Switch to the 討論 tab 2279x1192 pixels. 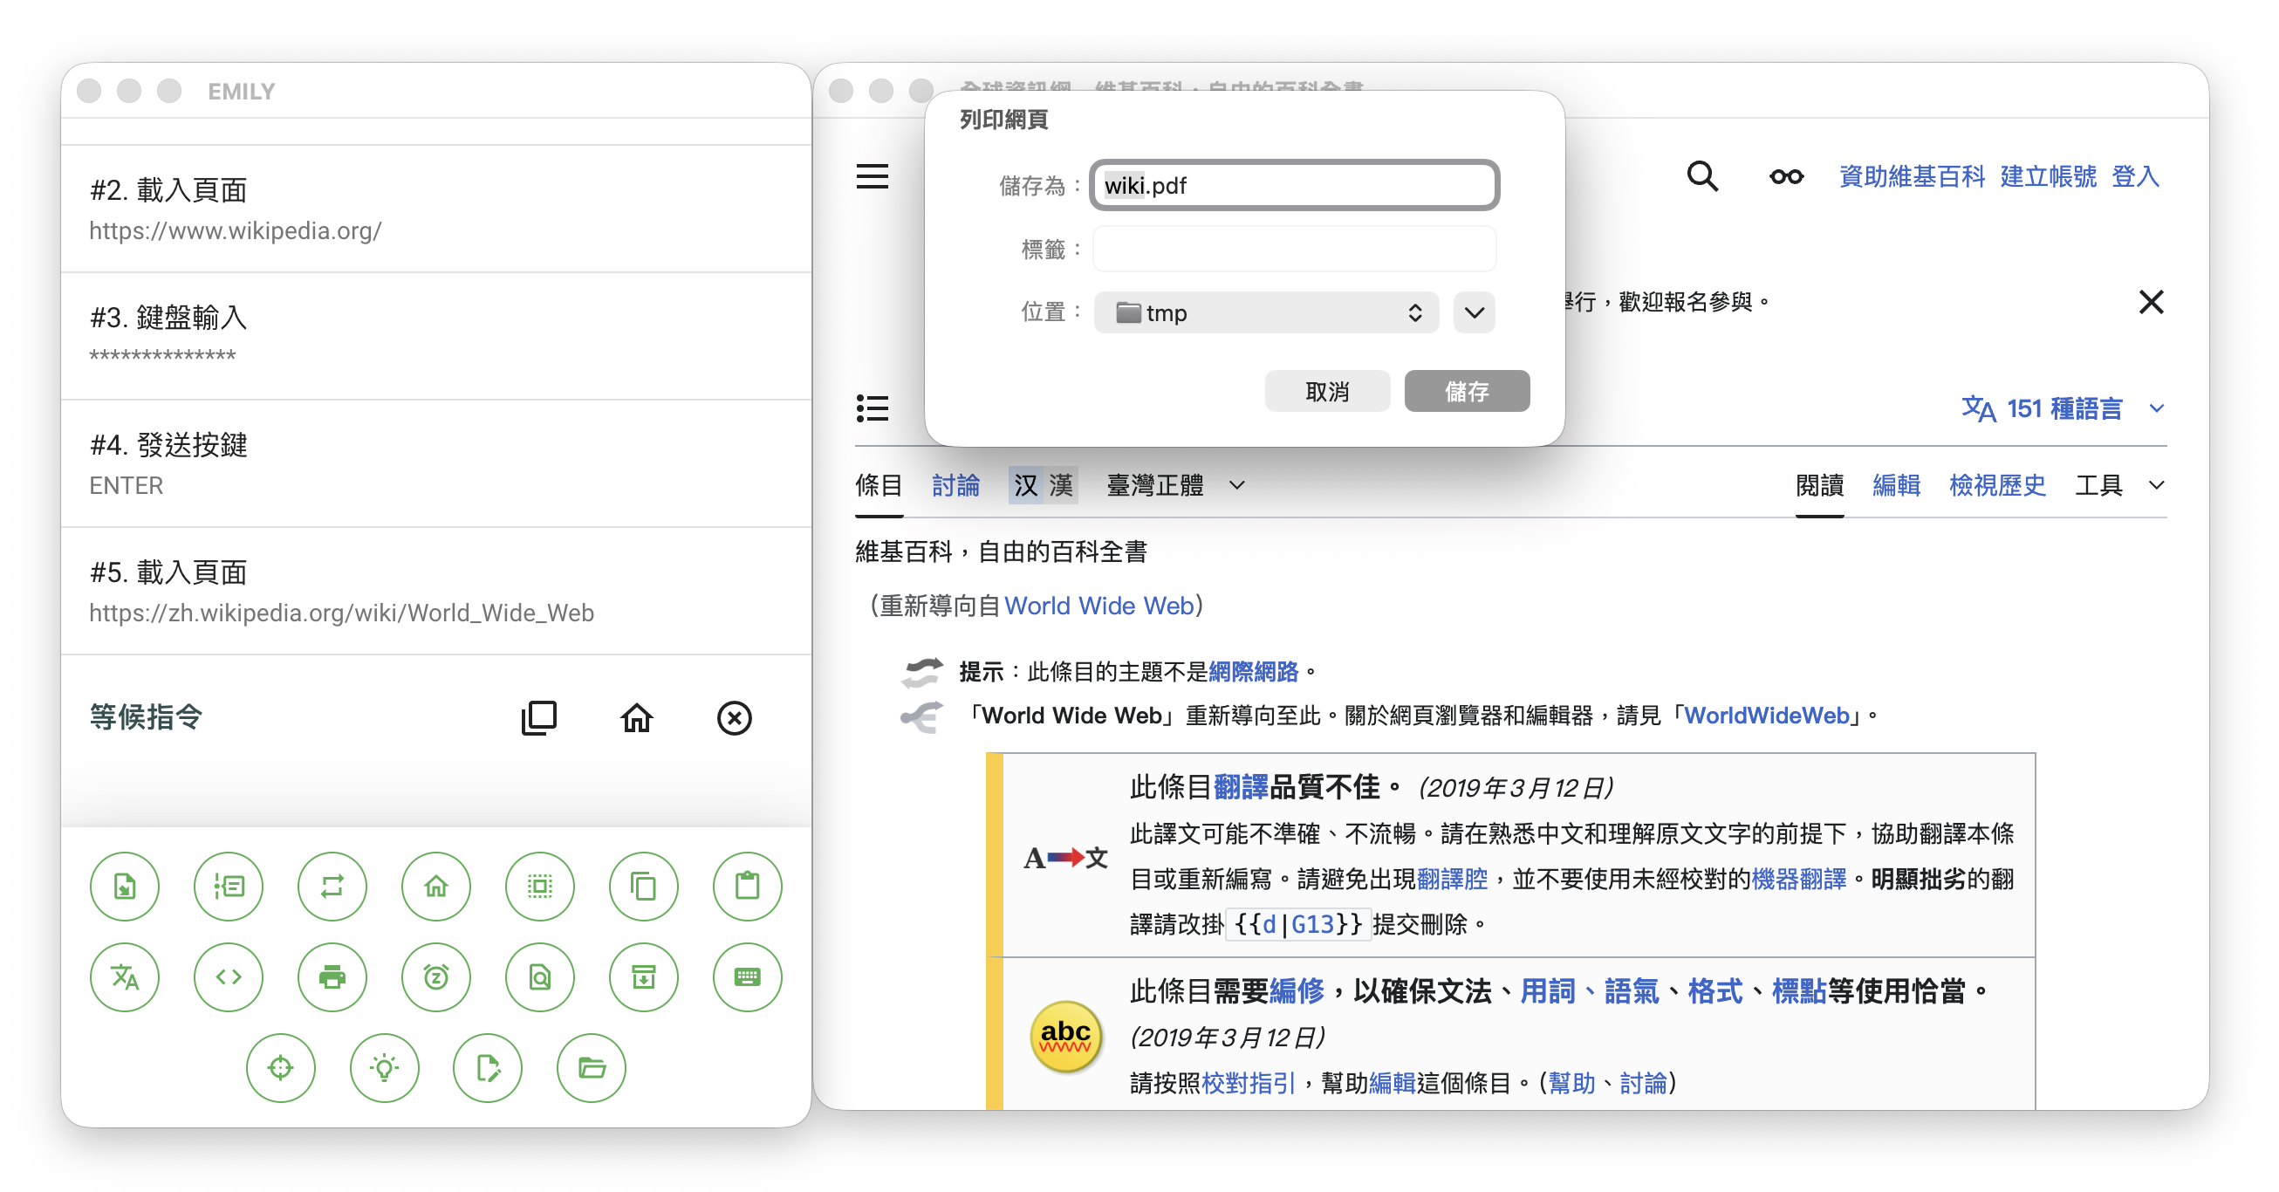(x=955, y=485)
